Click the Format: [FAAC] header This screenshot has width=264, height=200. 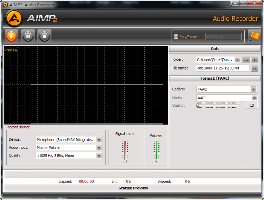click(215, 78)
